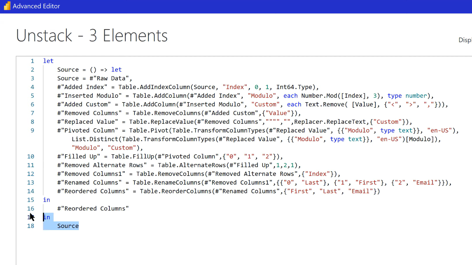Click #"Reordered Columns" on line 16
Viewport: 472px width, 265px height.
93,209
